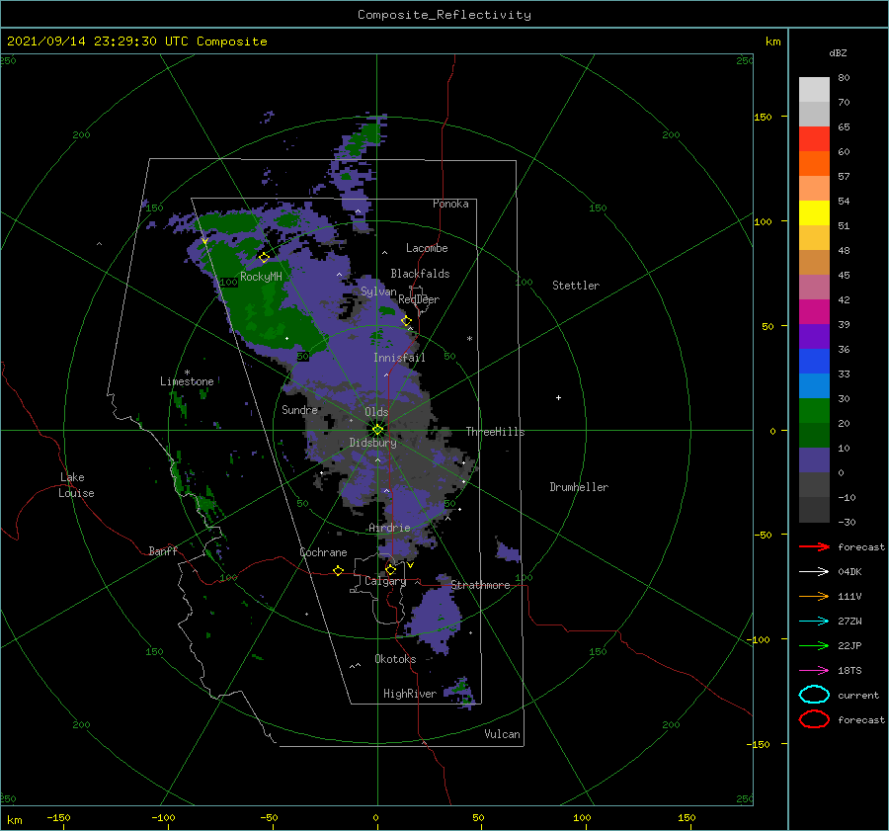This screenshot has height=831, width=889.
Task: Click the ThreeHills town label
Action: click(495, 432)
